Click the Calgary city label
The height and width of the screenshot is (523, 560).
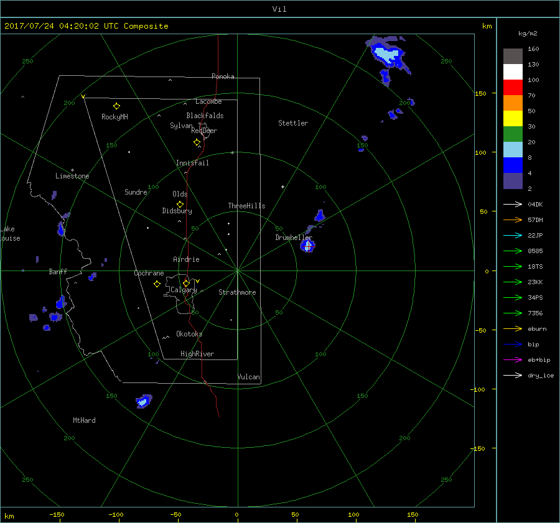tap(184, 290)
